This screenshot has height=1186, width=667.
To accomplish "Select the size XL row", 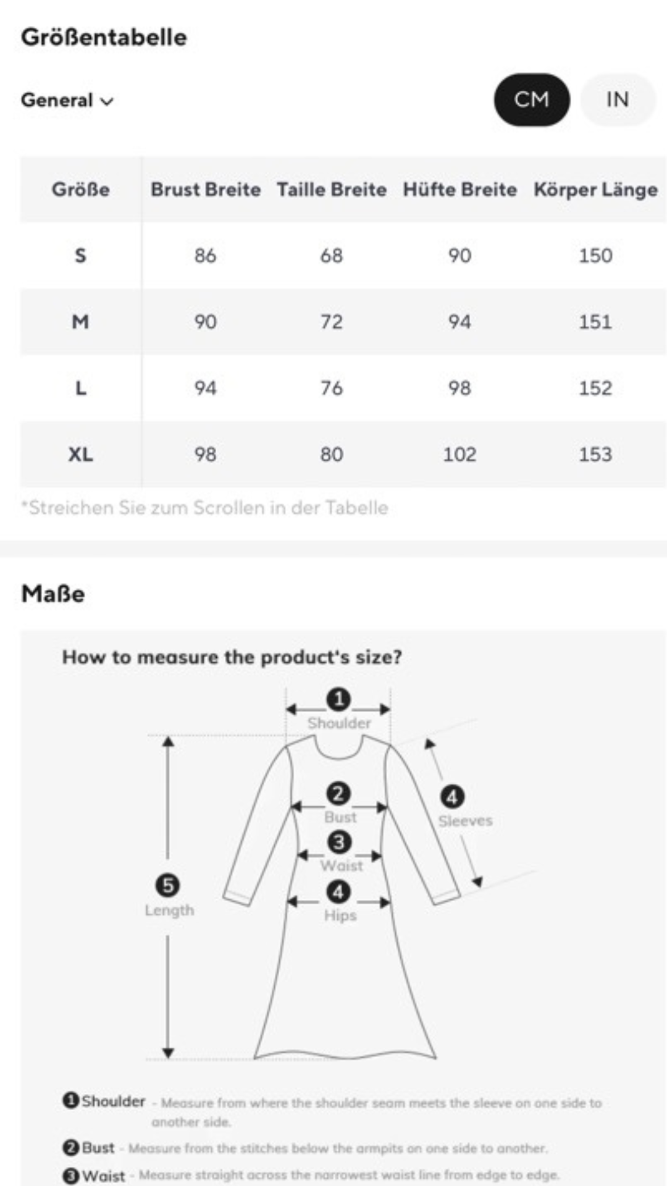I will click(x=343, y=455).
